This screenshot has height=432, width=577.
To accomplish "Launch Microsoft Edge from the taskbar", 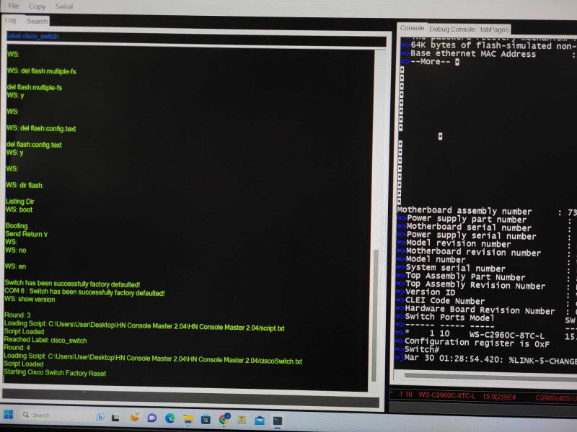I will coord(170,418).
